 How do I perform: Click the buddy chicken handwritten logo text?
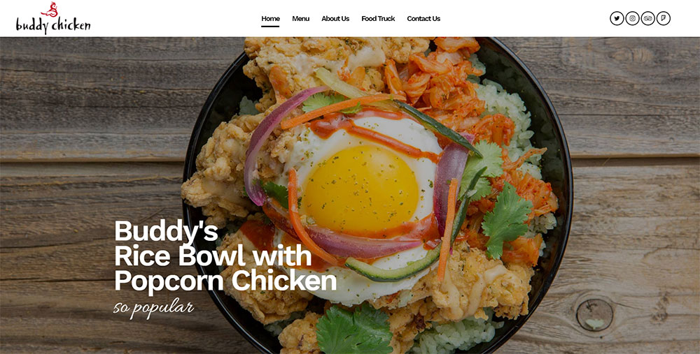(53, 25)
